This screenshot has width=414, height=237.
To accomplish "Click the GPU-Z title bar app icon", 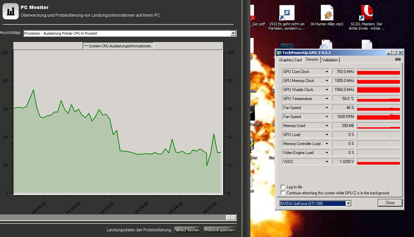I will pos(279,53).
